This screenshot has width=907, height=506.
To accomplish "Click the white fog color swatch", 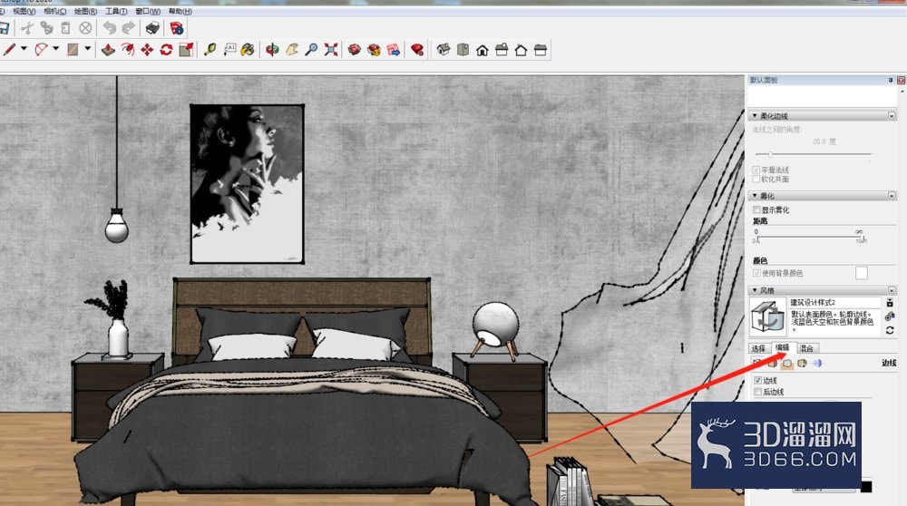I will tap(862, 273).
